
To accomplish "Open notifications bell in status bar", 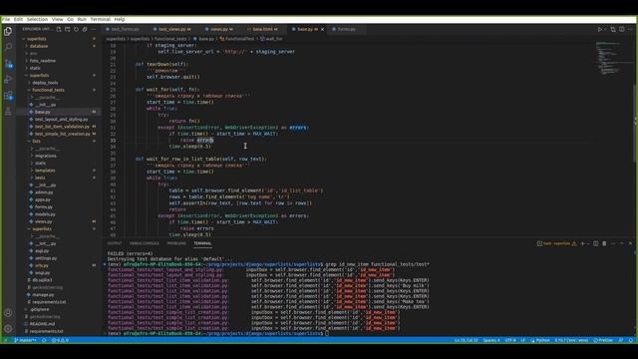I will click(x=631, y=340).
